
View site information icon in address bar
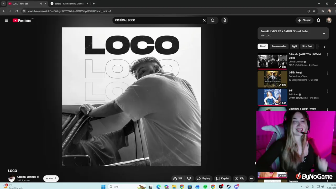(x=24, y=11)
